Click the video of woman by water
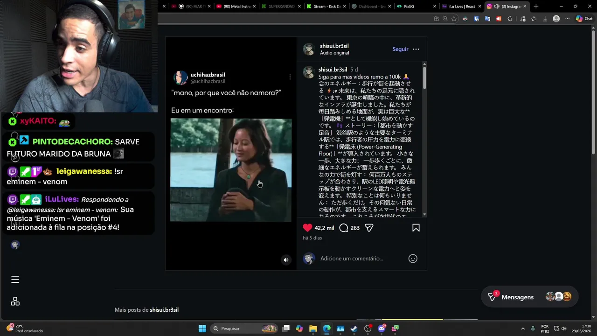Image resolution: width=597 pixels, height=336 pixels. coord(231,170)
